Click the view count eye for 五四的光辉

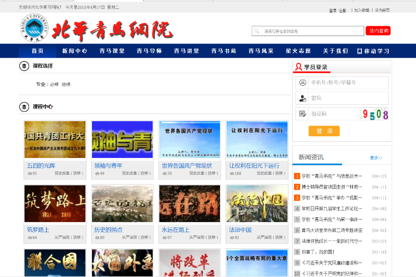coord(30,174)
